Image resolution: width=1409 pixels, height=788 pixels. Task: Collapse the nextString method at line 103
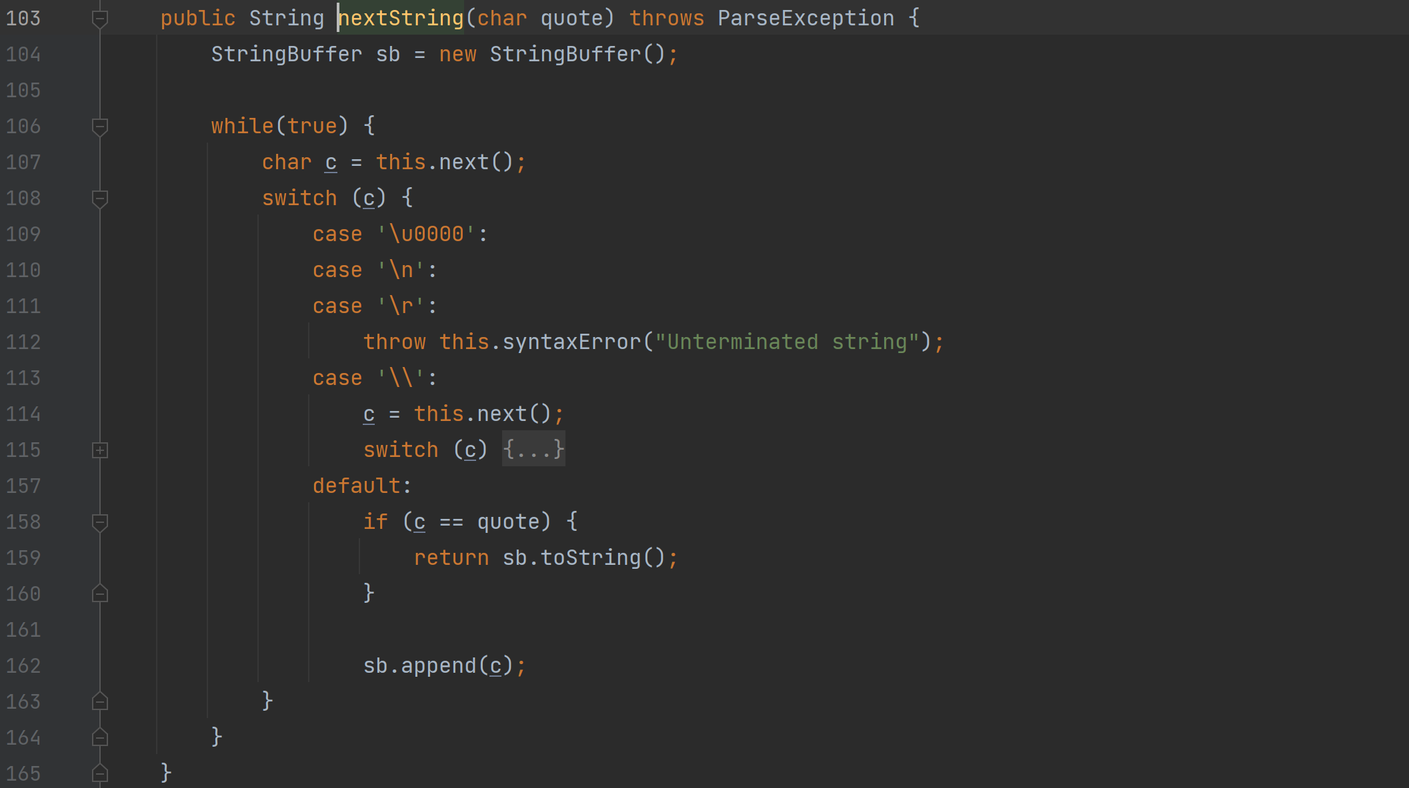tap(100, 19)
